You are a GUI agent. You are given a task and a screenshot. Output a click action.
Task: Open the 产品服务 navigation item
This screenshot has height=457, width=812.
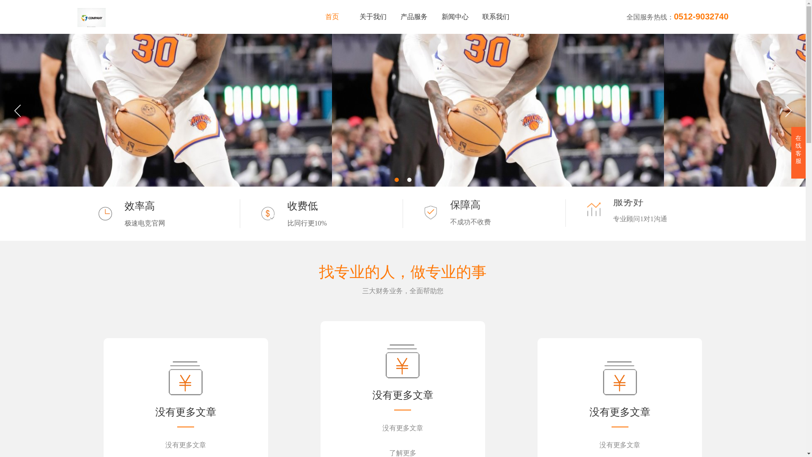[414, 17]
